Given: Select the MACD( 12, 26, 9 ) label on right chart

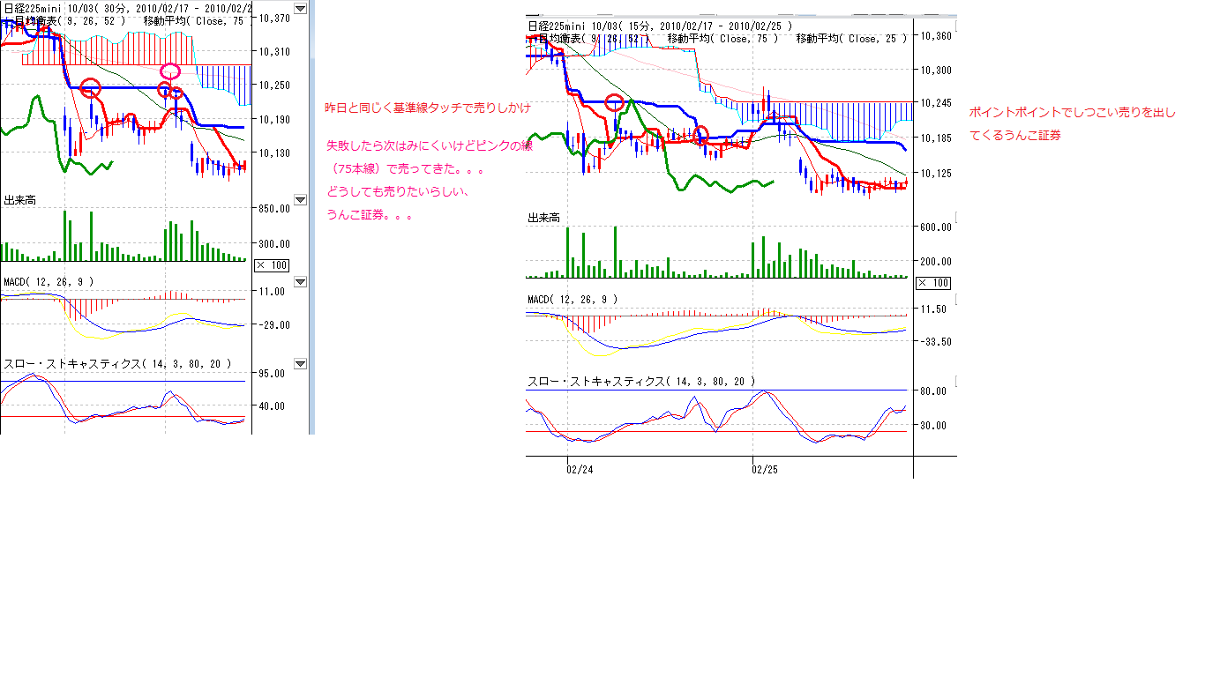Looking at the screenshot, I should point(573,300).
